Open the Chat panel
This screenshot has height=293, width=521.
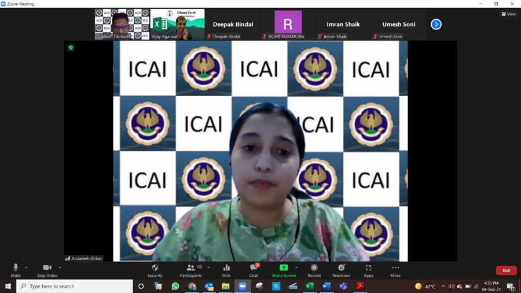[x=254, y=270]
